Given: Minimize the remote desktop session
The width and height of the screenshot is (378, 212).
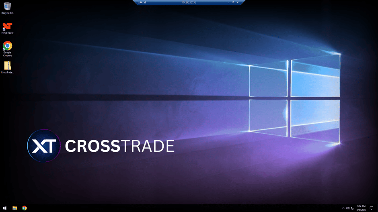Looking at the screenshot, I should click(228, 2).
